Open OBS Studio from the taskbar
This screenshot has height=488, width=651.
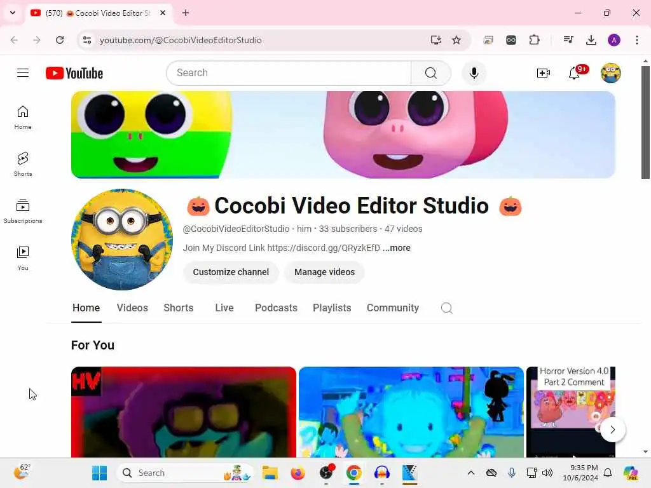(x=326, y=473)
